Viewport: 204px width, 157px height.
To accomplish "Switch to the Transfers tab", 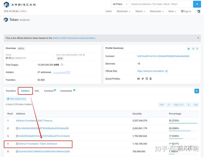I will pyautogui.click(x=11, y=91).
